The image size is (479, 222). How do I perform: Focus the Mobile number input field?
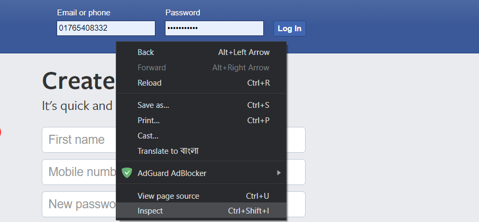click(x=79, y=172)
